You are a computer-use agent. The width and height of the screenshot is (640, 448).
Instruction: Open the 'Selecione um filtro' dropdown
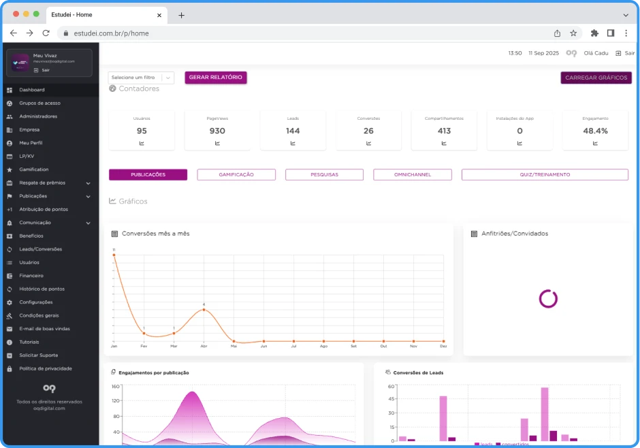141,78
